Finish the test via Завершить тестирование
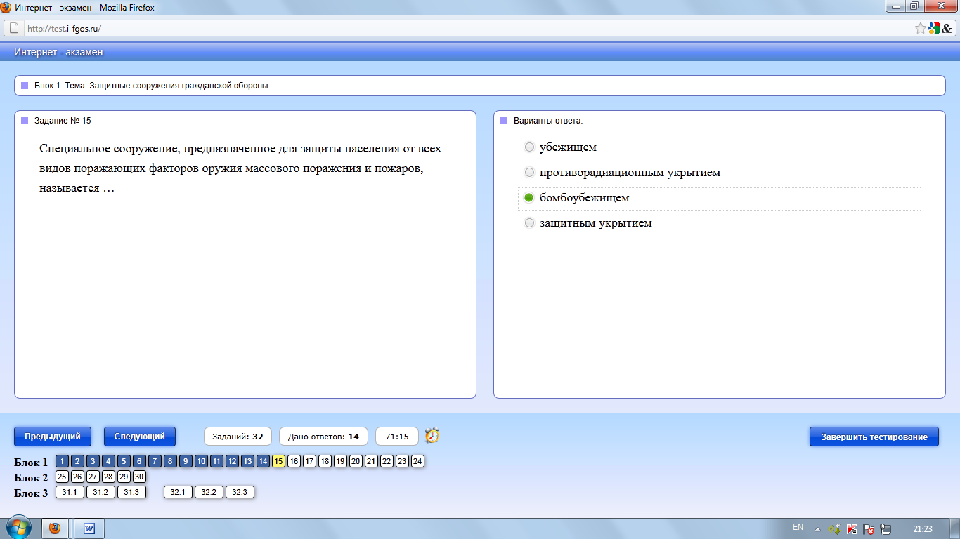 (874, 437)
